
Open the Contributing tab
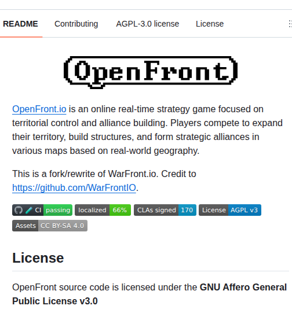click(76, 24)
